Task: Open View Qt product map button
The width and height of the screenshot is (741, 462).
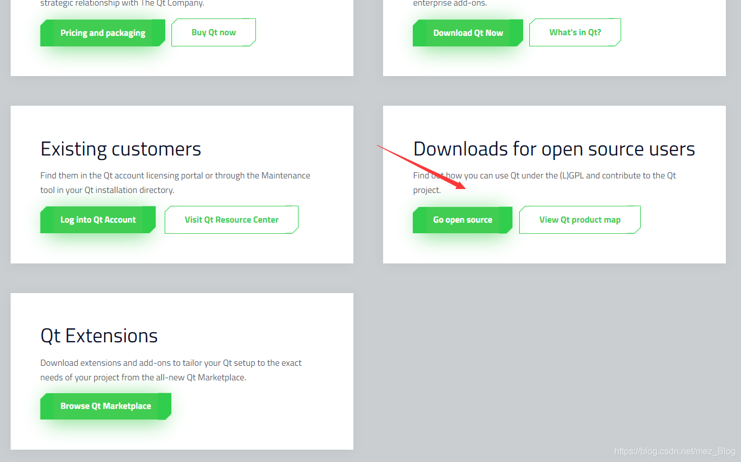Action: [x=580, y=220]
